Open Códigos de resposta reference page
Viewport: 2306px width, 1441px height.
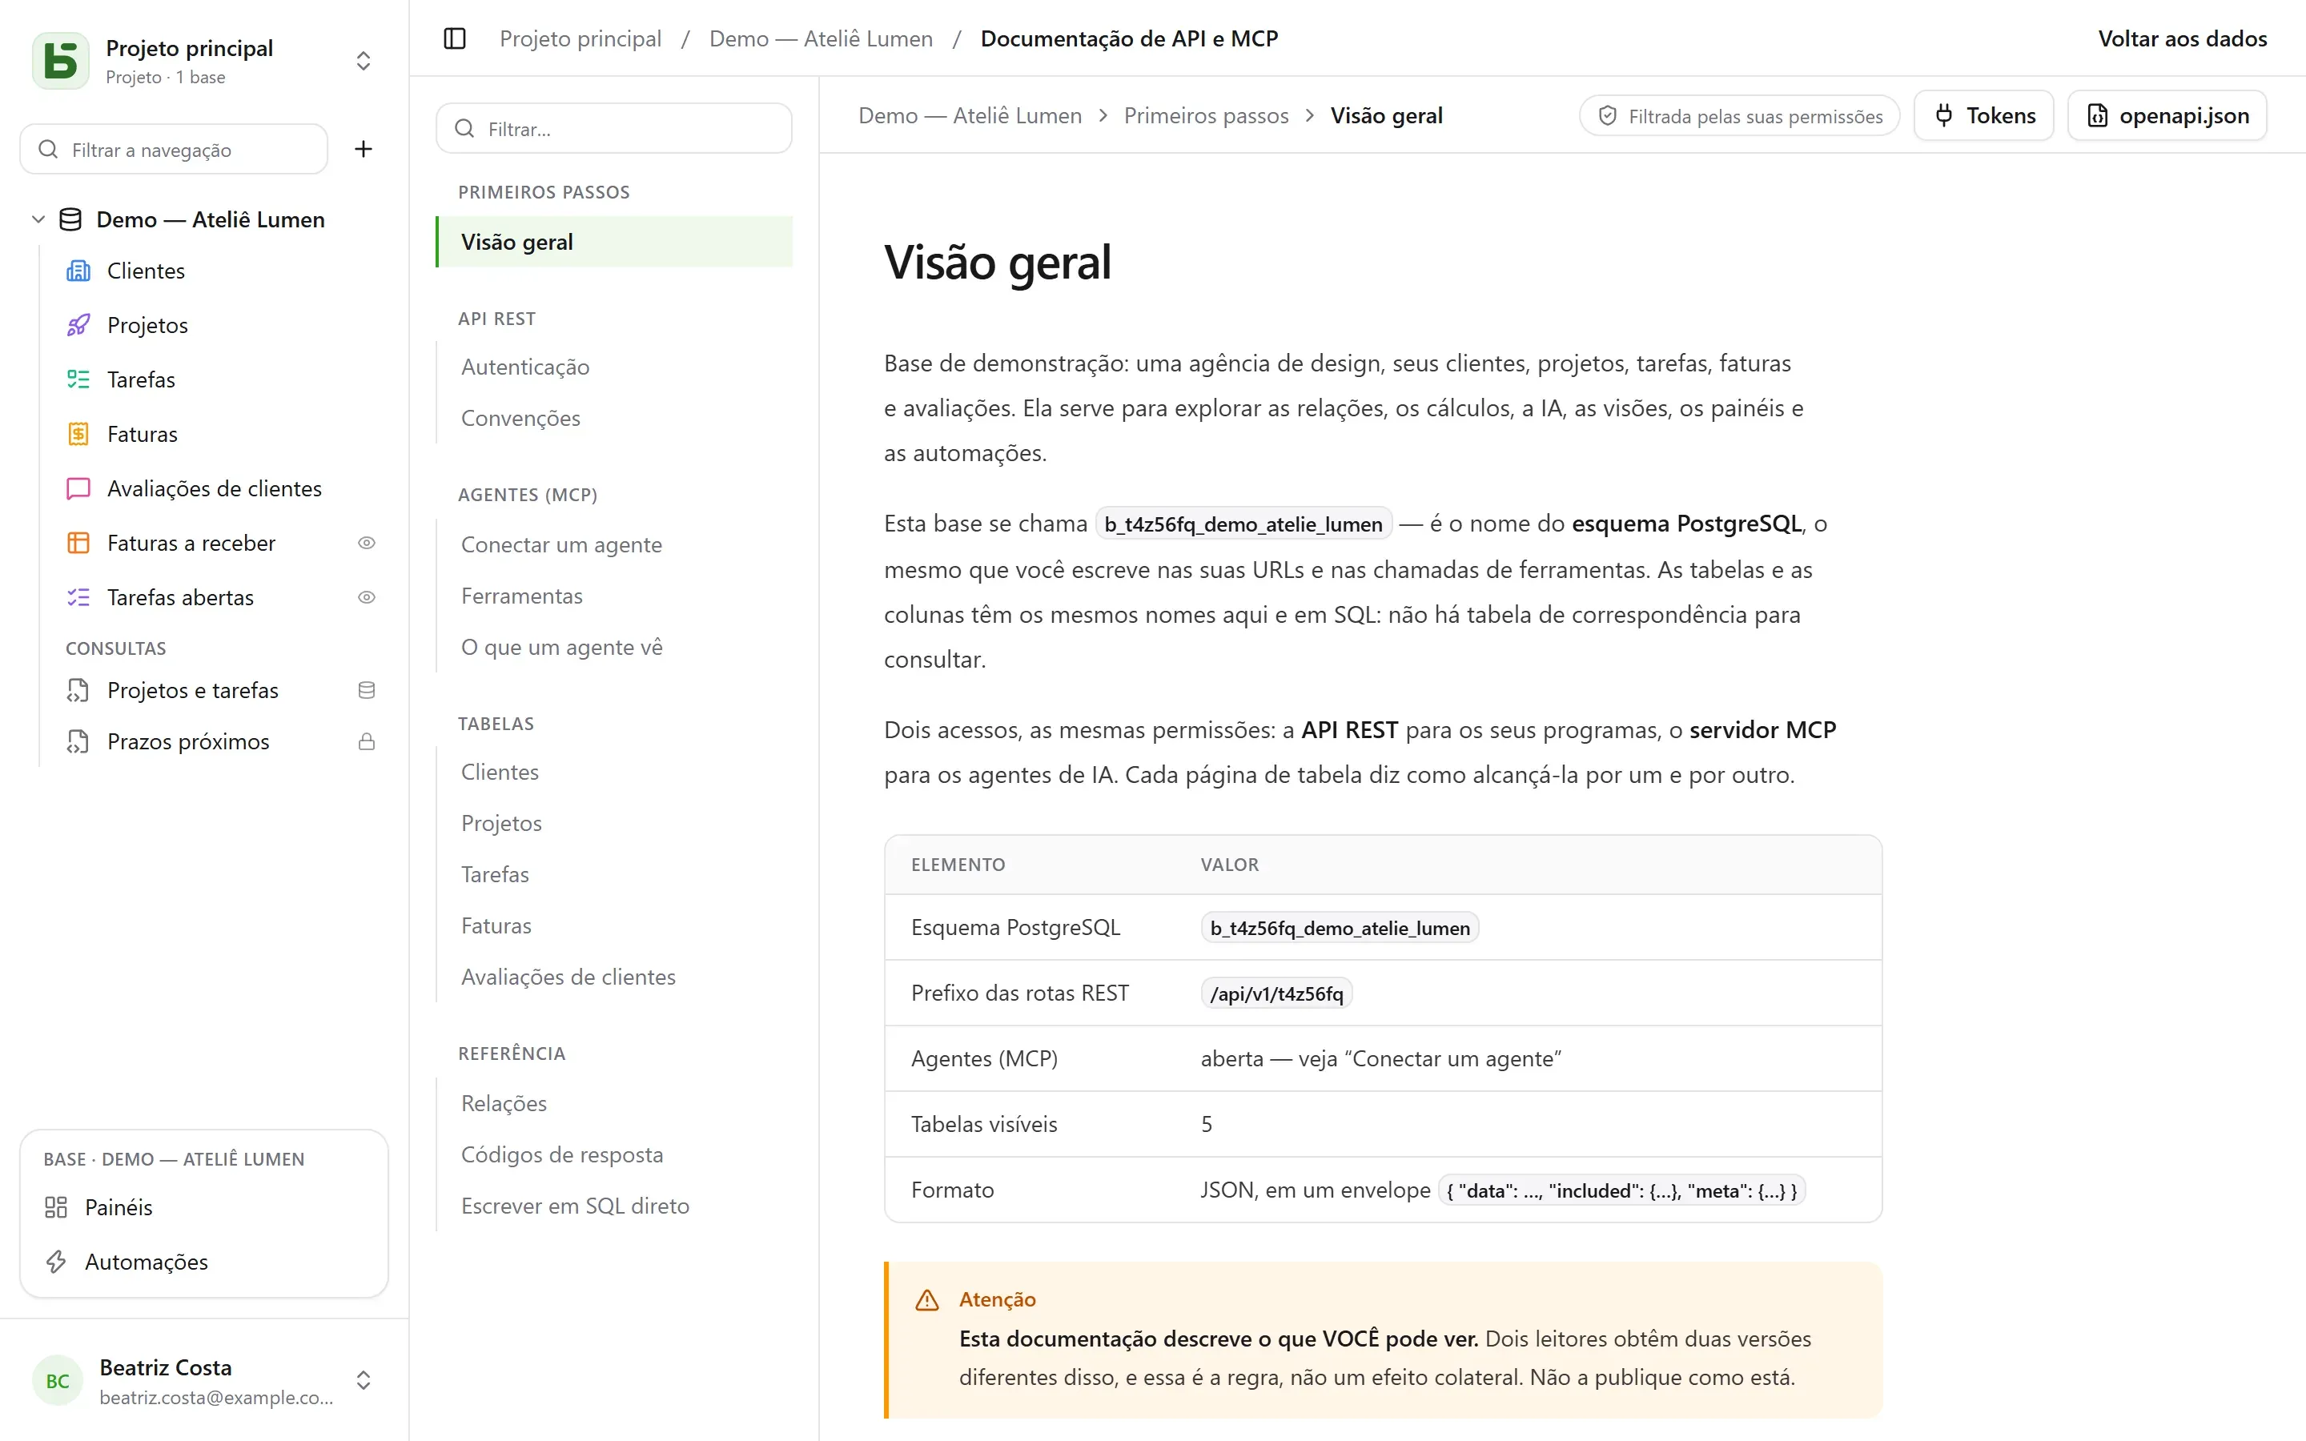pyautogui.click(x=561, y=1154)
